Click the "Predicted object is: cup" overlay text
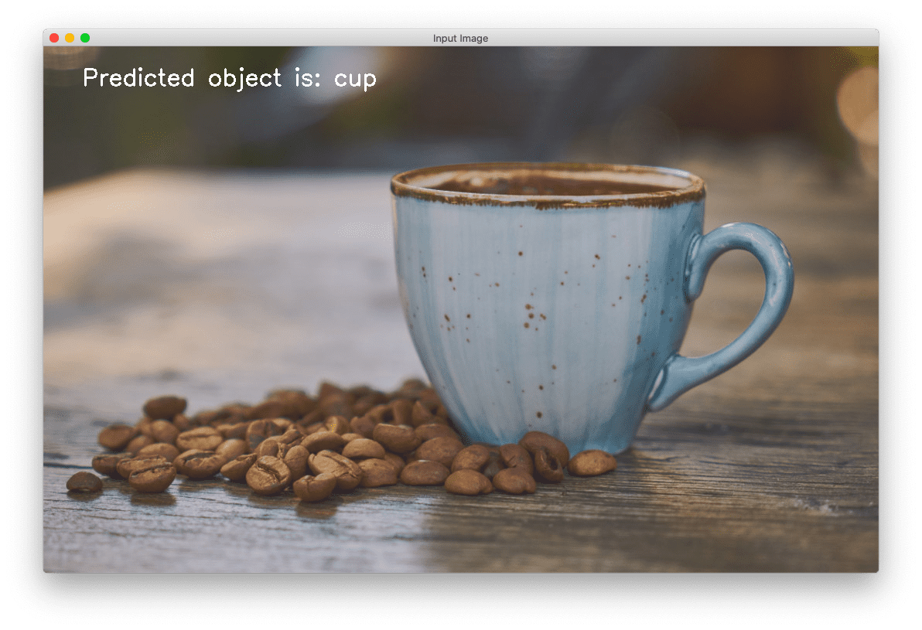Image resolution: width=922 pixels, height=630 pixels. [229, 78]
